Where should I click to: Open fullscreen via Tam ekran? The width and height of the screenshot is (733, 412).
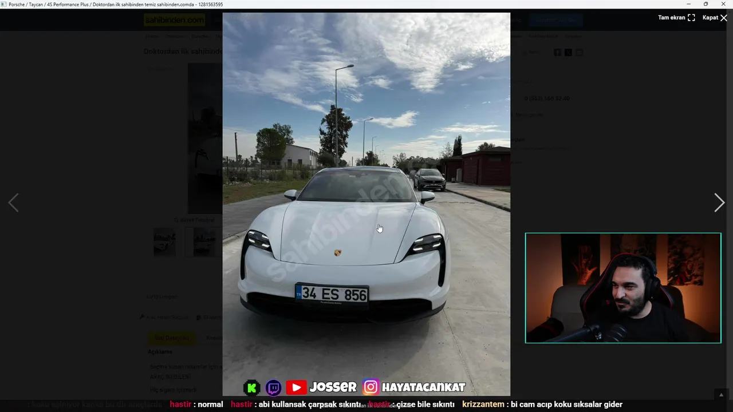coord(676,18)
